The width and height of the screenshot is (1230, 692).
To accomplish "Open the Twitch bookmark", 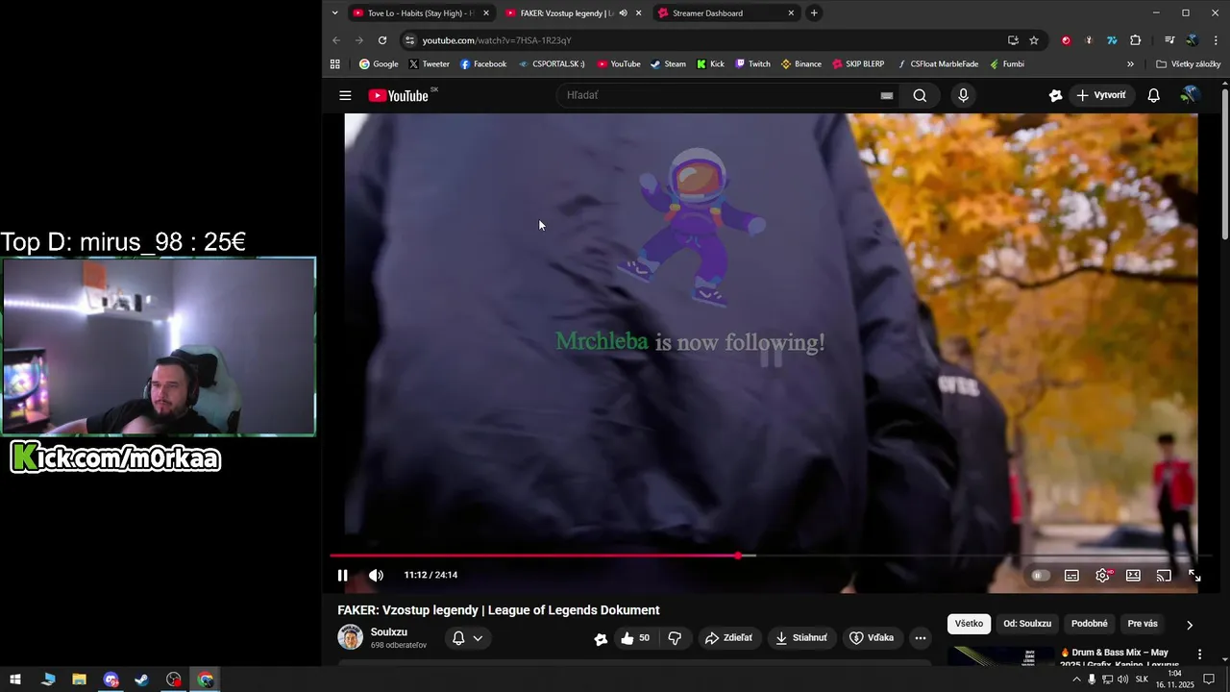I will pos(752,64).
